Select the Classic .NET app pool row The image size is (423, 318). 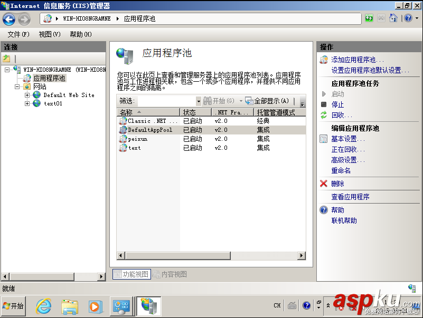click(x=211, y=121)
